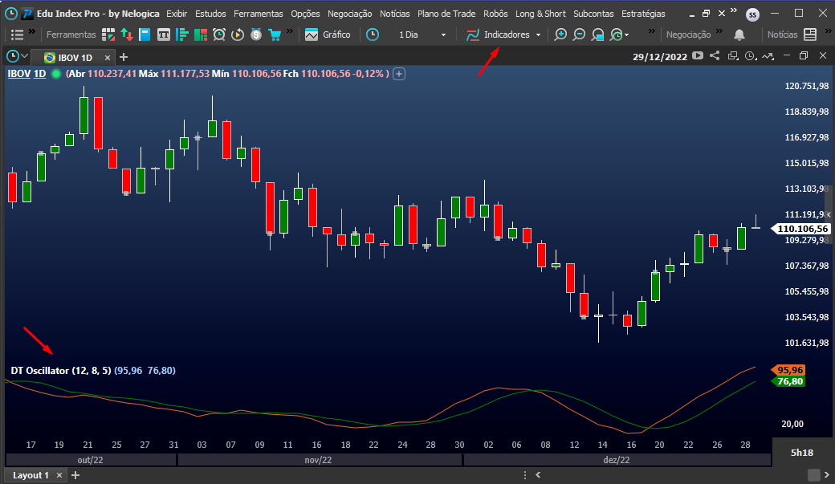Viewport: 835px width, 484px height.
Task: Open the Exibir menu
Action: point(177,14)
